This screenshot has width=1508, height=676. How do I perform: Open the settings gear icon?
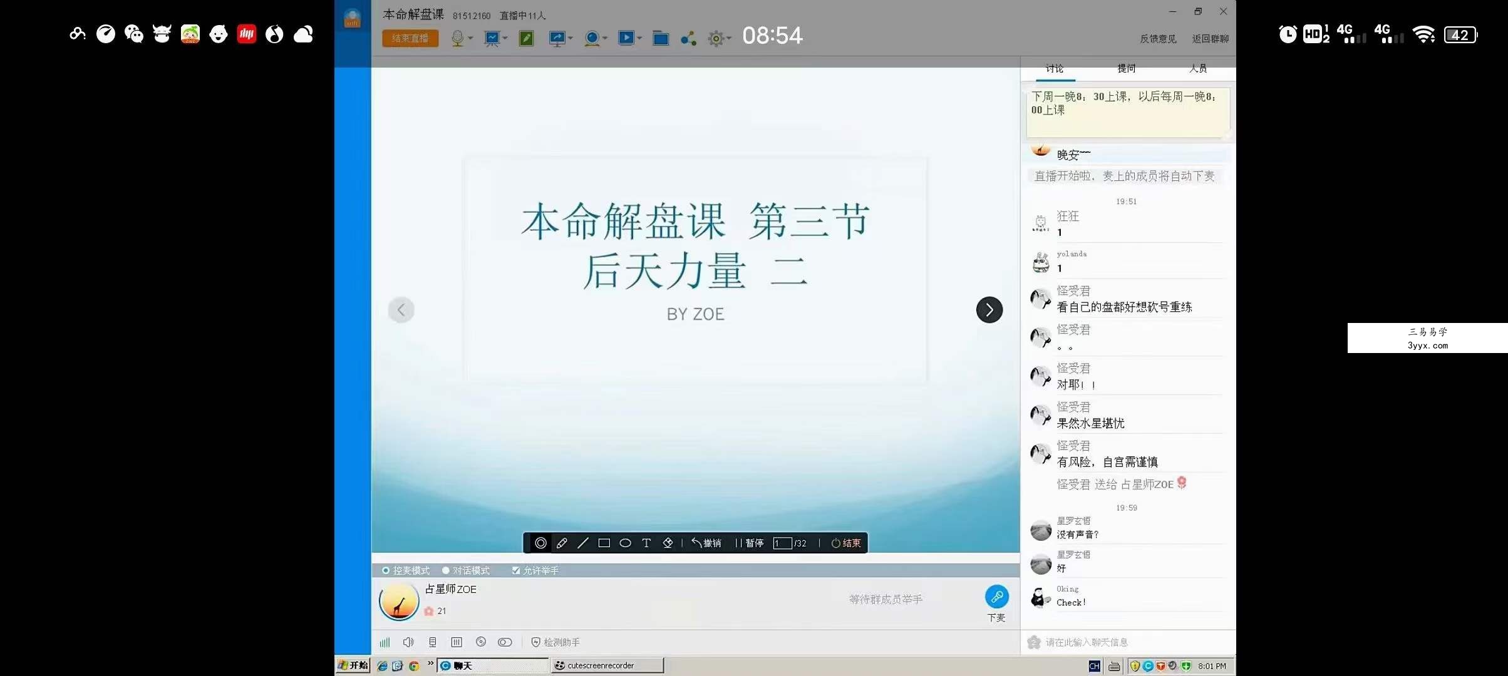point(715,39)
